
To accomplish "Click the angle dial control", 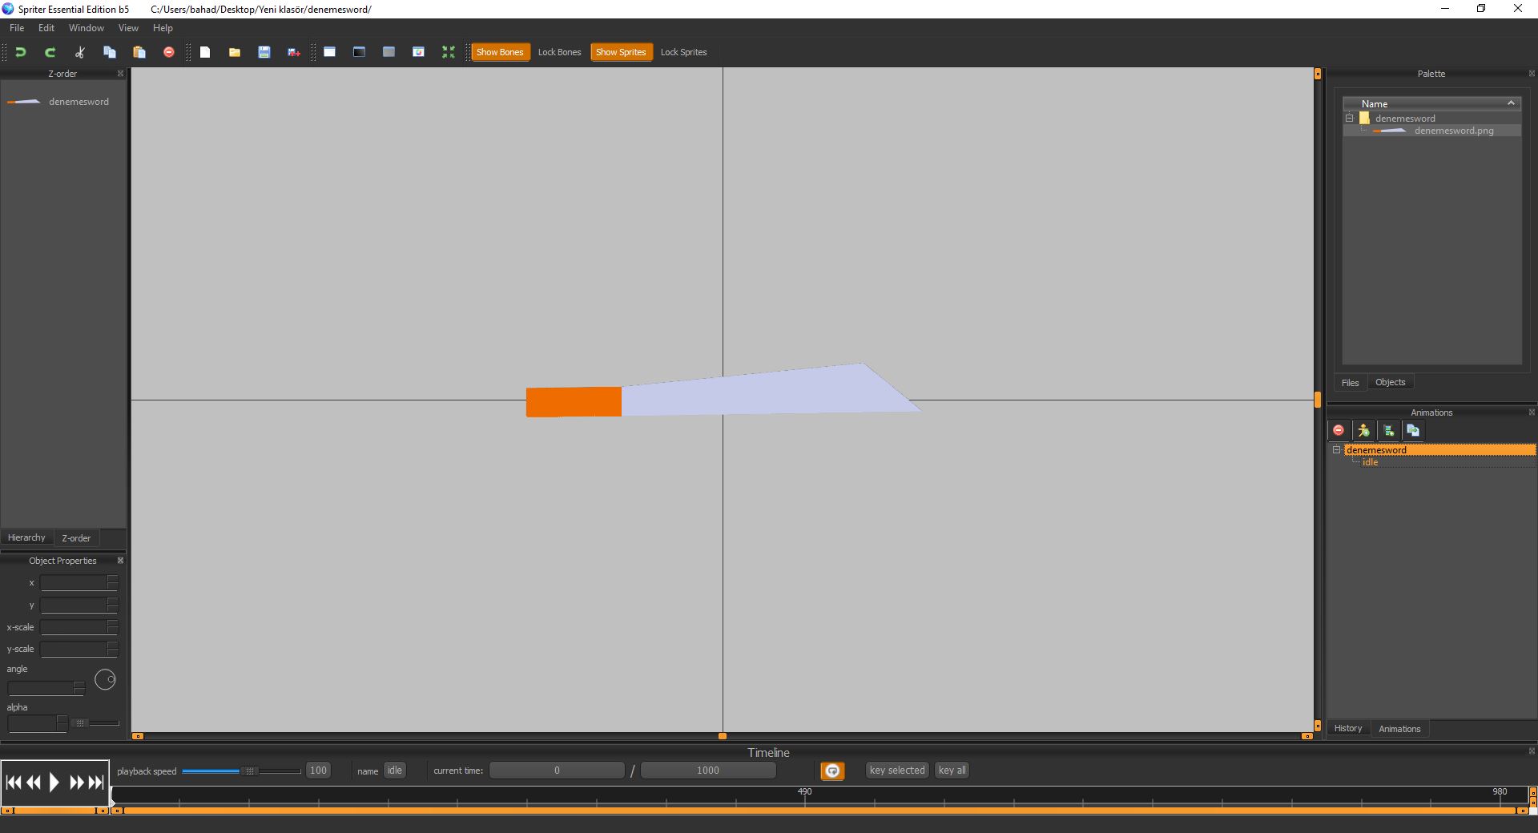I will coord(105,680).
